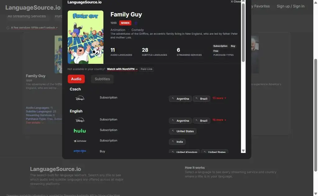The height and width of the screenshot is (196, 318).
Task: Open United States link for Hulu
Action: [x=183, y=131]
